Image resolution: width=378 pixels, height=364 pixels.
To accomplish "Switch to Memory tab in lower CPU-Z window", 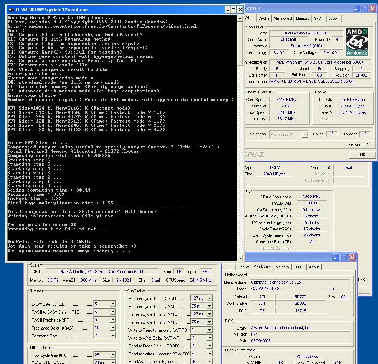I will (282, 267).
